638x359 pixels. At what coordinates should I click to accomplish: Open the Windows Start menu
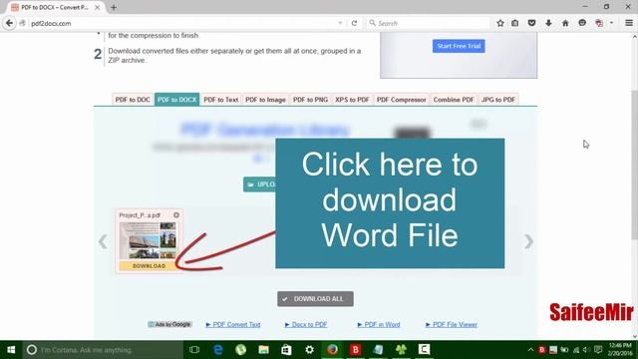(x=11, y=350)
